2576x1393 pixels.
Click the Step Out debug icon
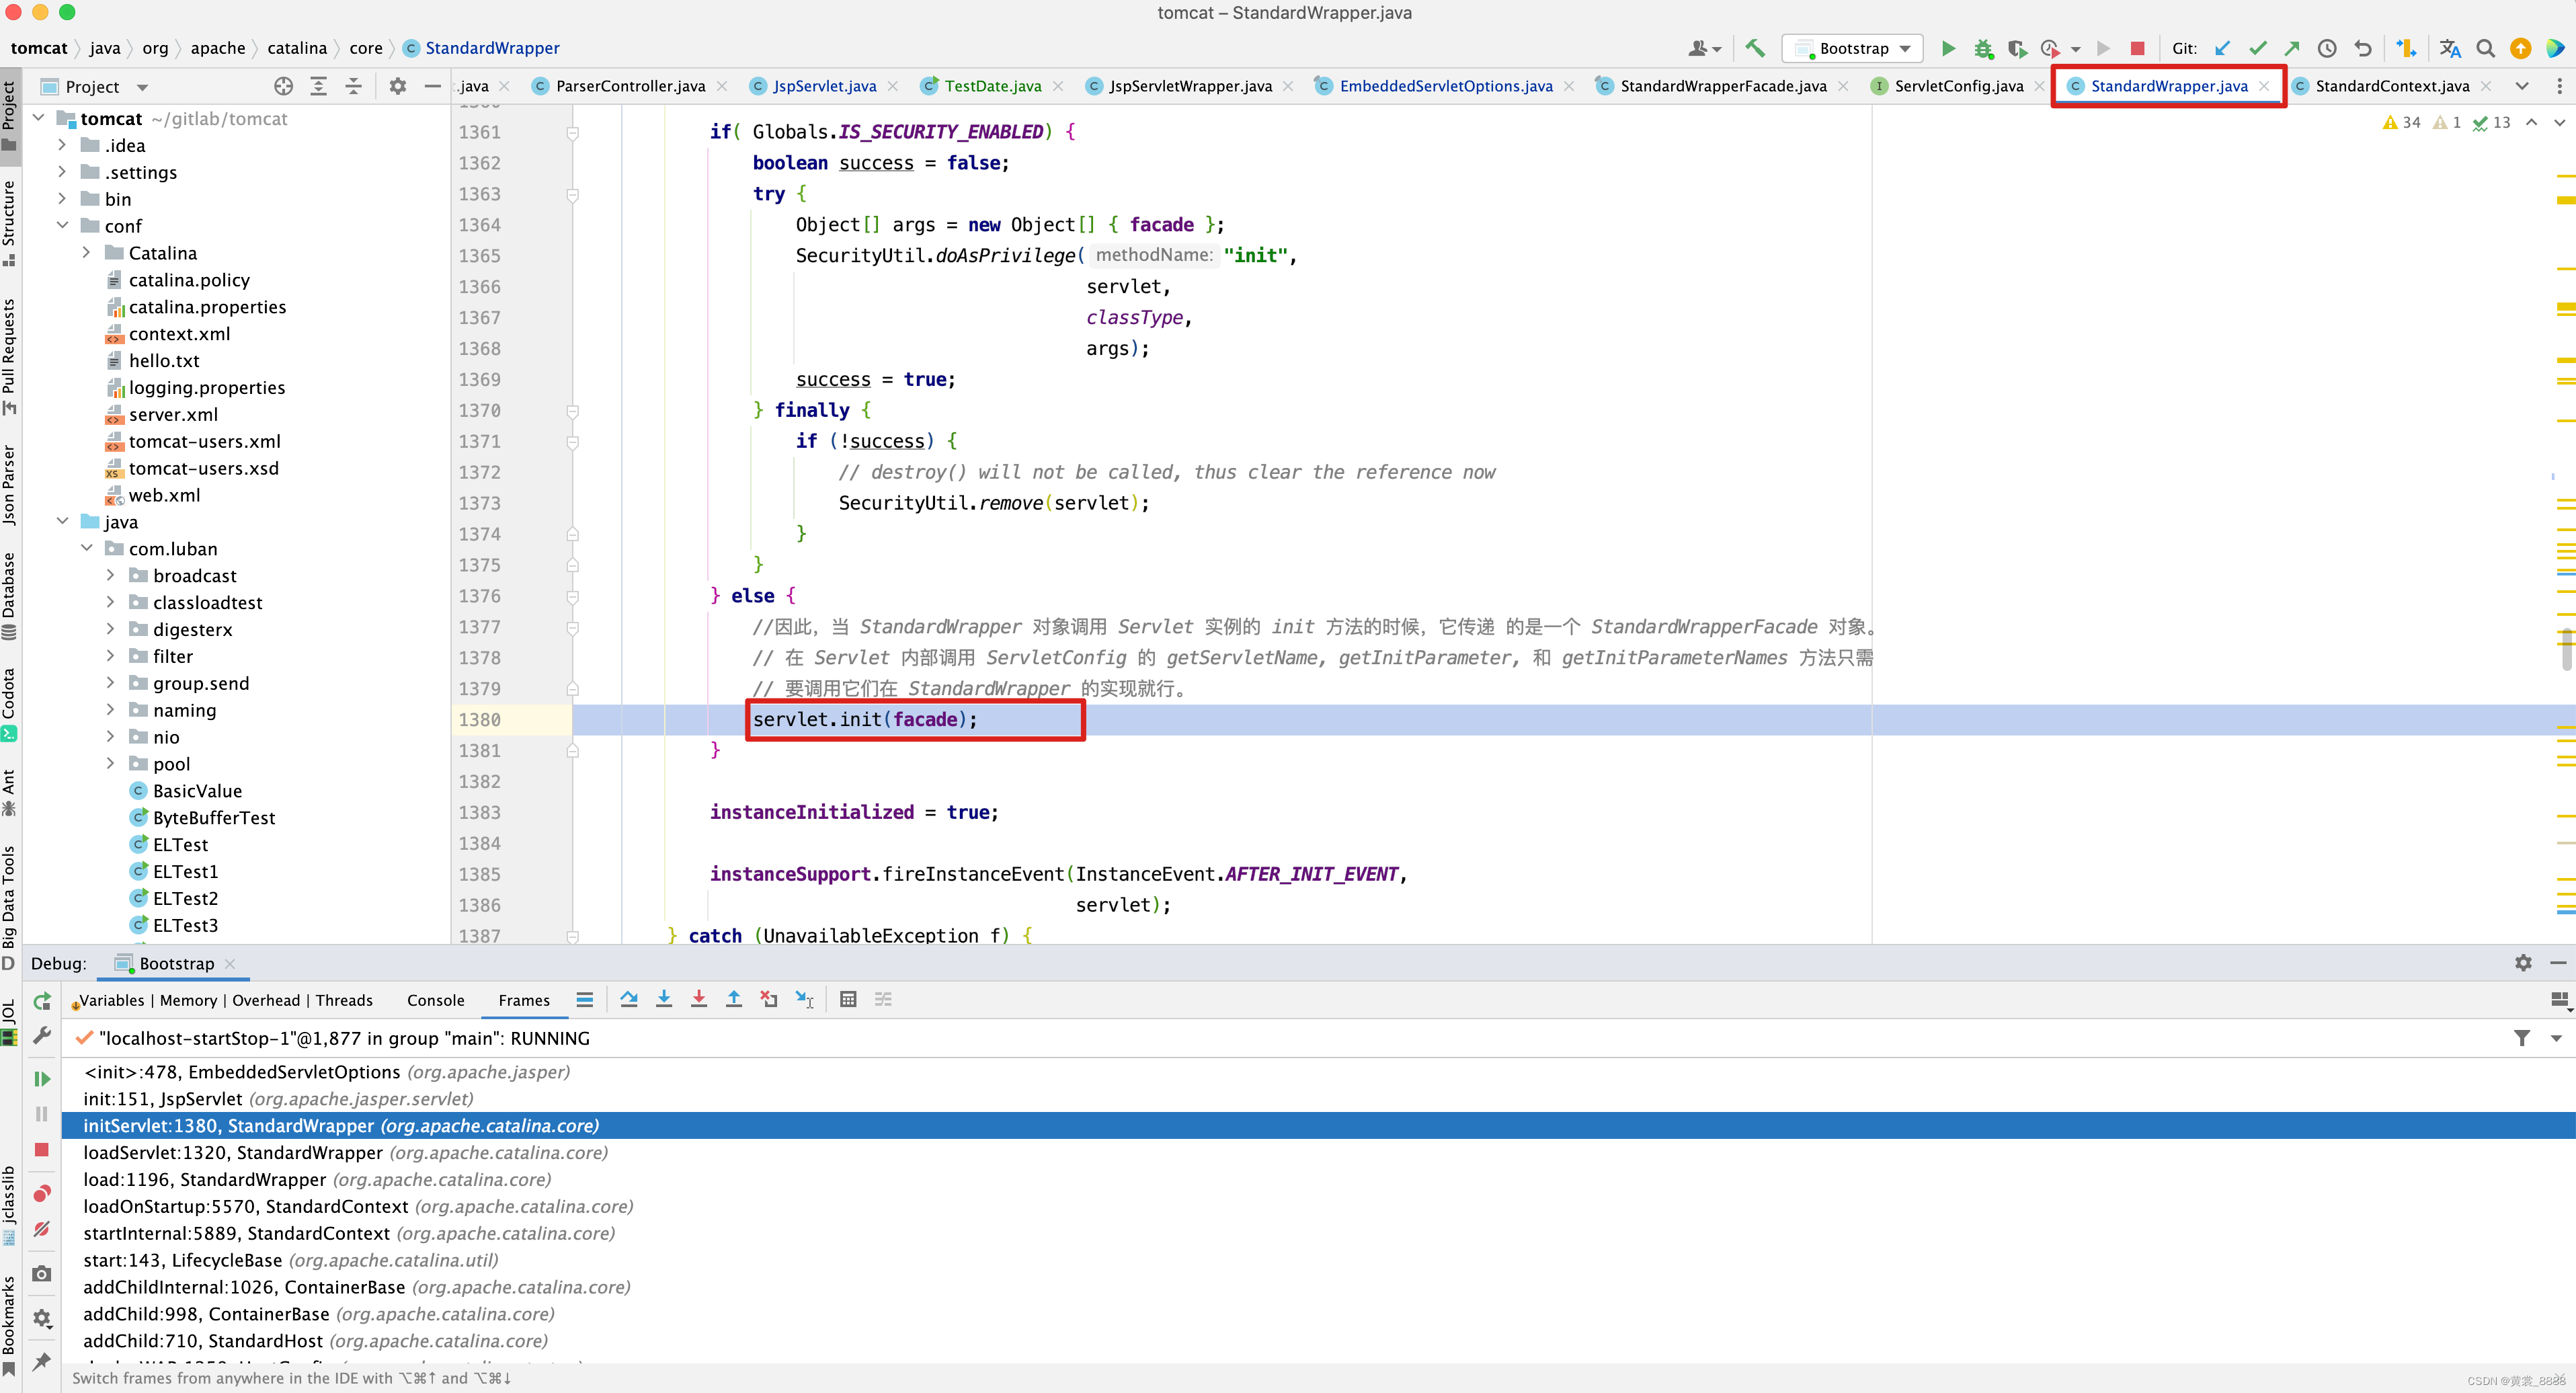click(x=734, y=999)
